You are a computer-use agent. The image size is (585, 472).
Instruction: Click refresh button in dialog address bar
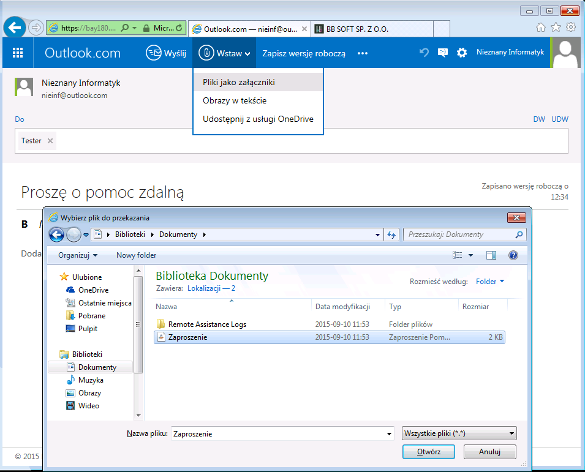point(391,234)
